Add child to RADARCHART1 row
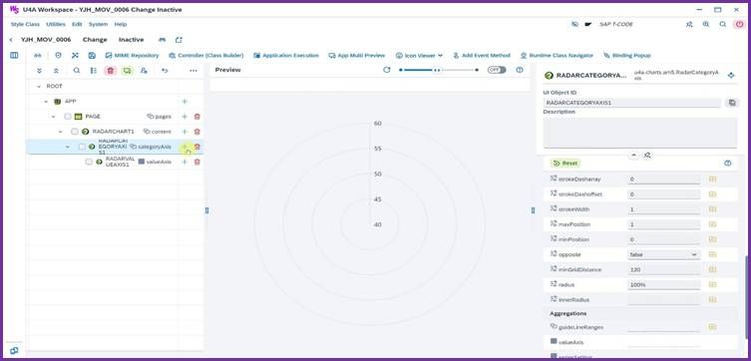This screenshot has height=361, width=751. 185,132
